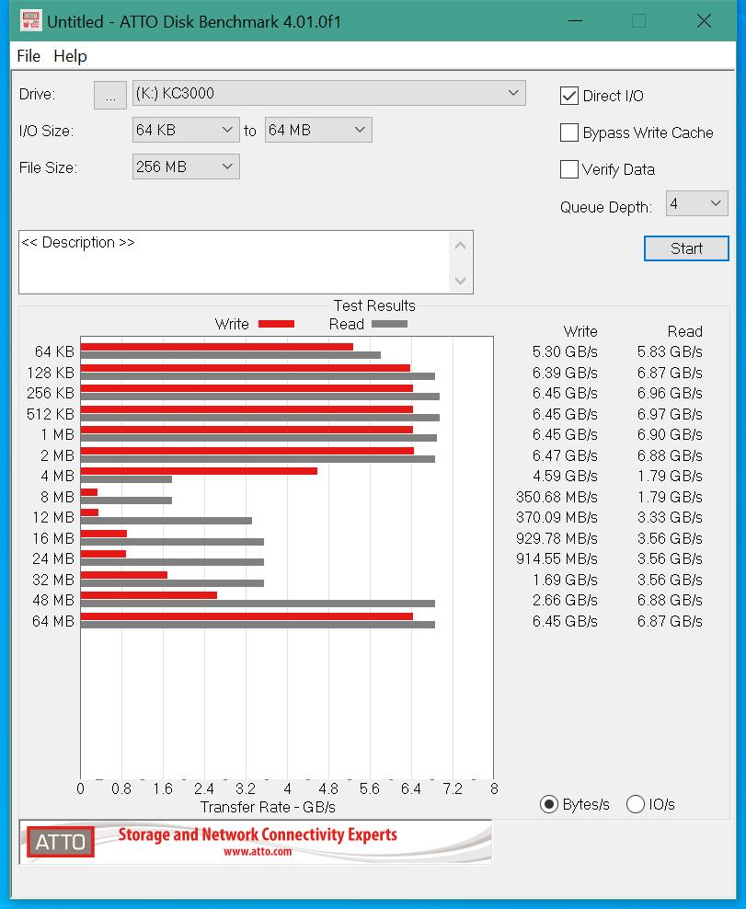Click the Read column header
Viewport: 746px width, 909px height.
click(684, 331)
